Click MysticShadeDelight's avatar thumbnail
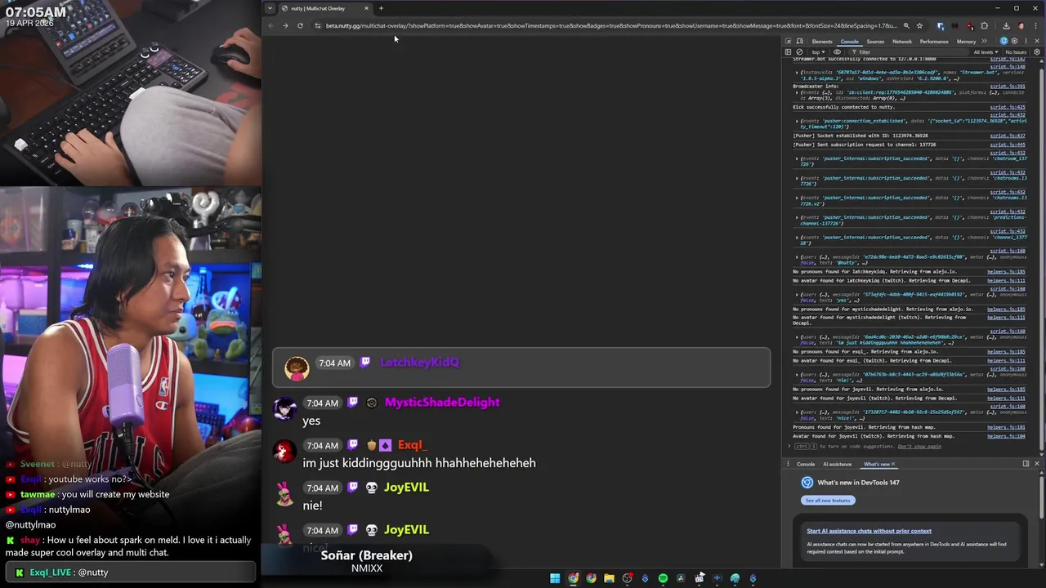The image size is (1046, 588). click(x=284, y=408)
